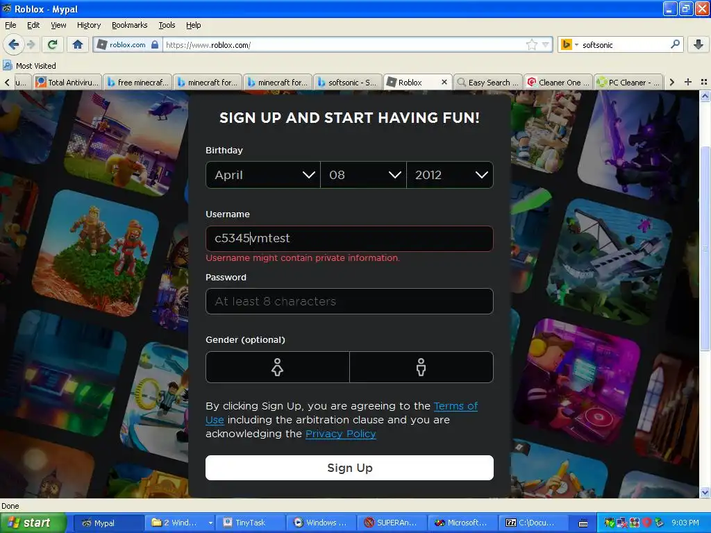Open the birthday year dropdown showing 2012
711x533 pixels.
(450, 175)
